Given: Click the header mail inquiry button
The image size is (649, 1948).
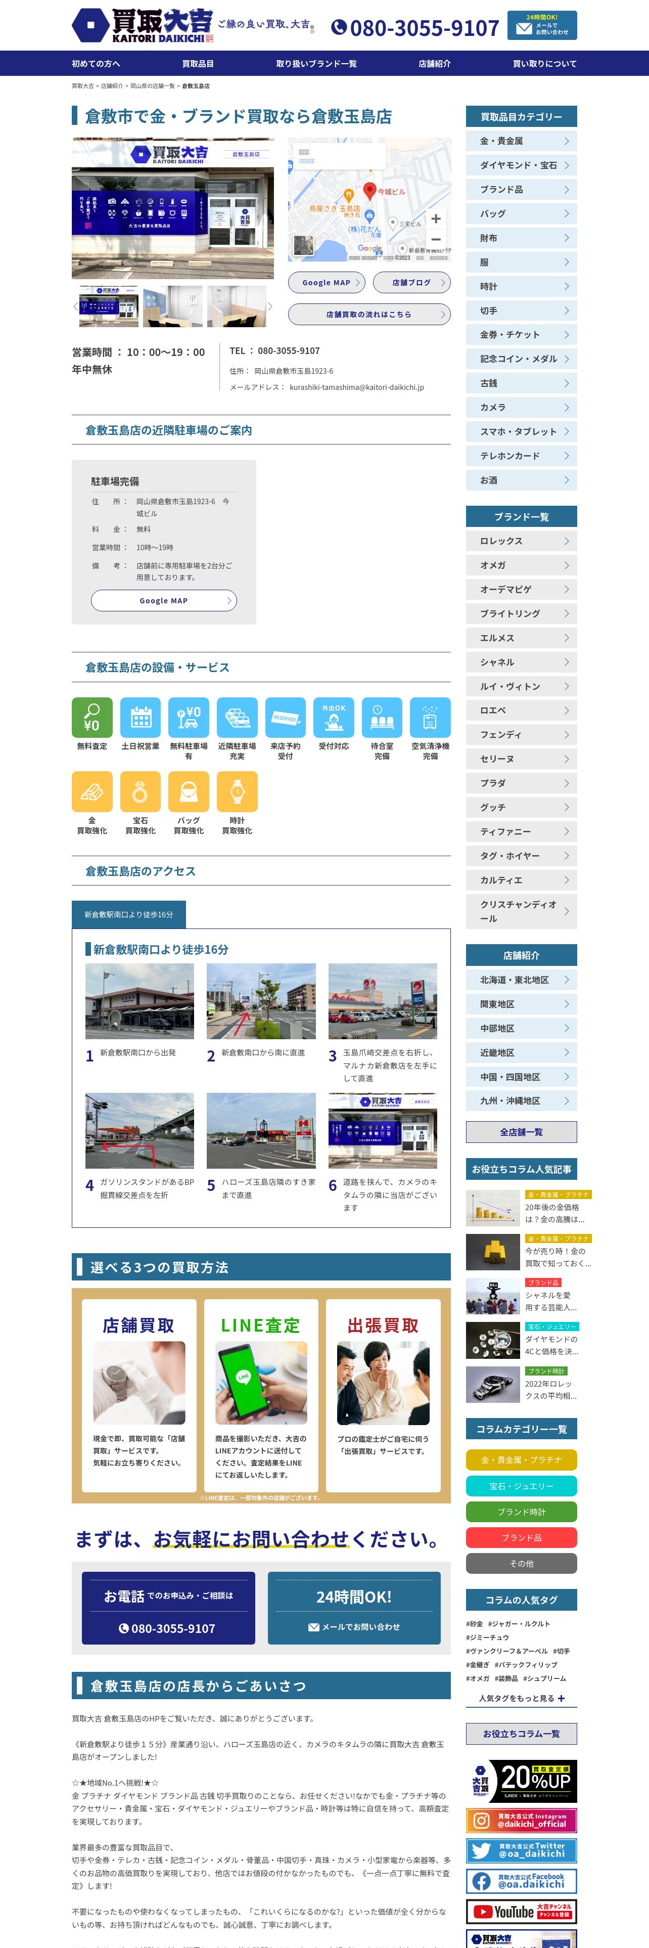Looking at the screenshot, I should (x=542, y=26).
